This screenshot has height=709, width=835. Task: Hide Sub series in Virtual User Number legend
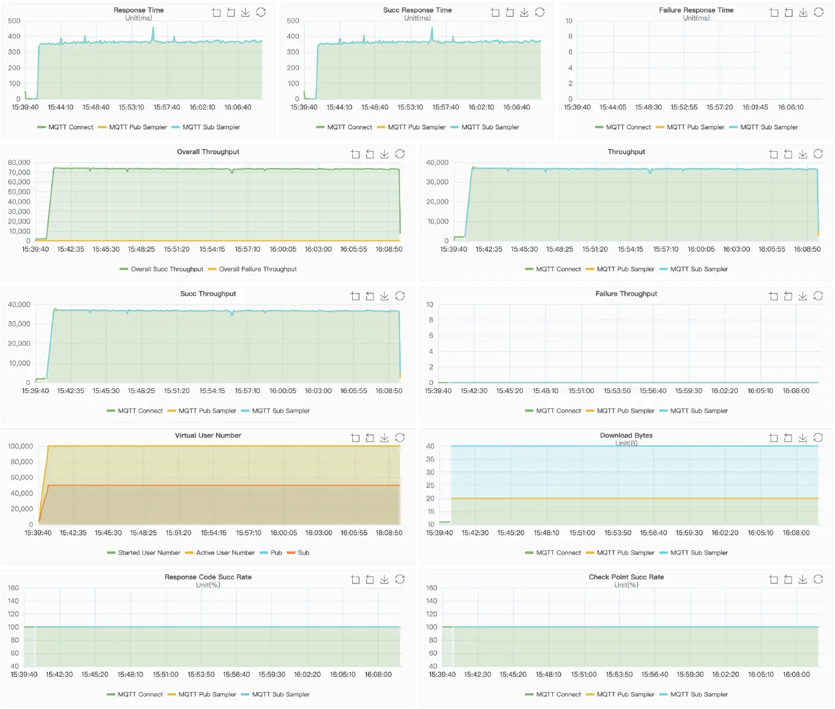pyautogui.click(x=302, y=552)
